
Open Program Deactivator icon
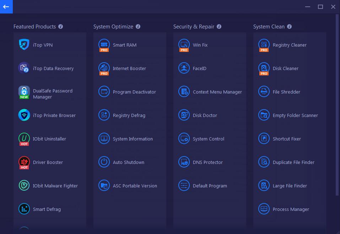coord(104,92)
